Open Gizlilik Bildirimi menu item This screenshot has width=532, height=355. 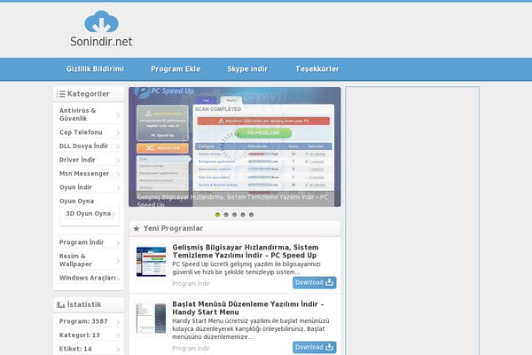click(x=96, y=69)
